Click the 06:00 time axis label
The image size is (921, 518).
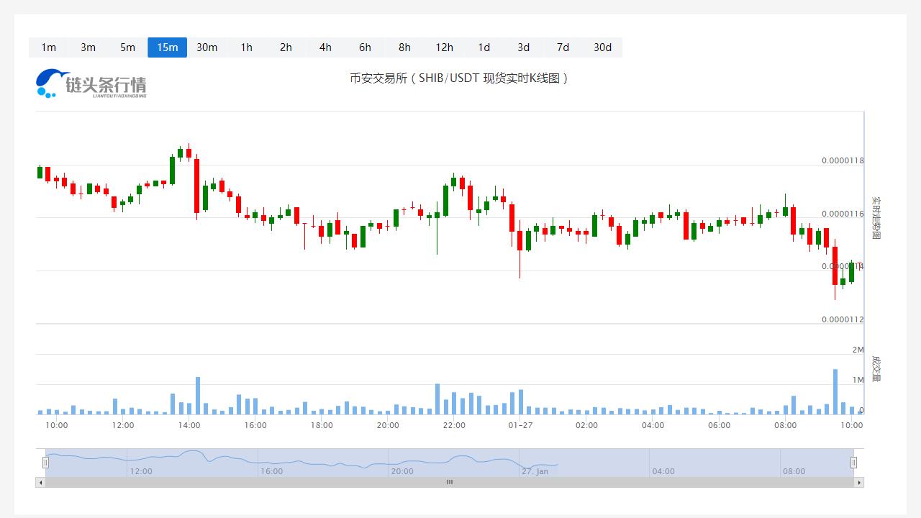point(719,425)
